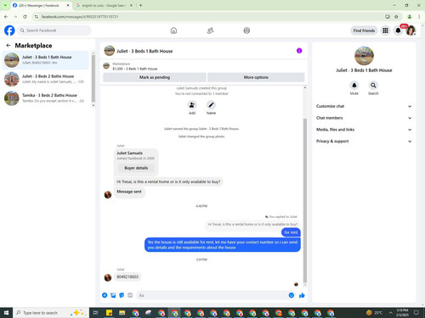The width and height of the screenshot is (425, 318).
Task: Open the Friends icon in top navigation
Action: point(210,31)
